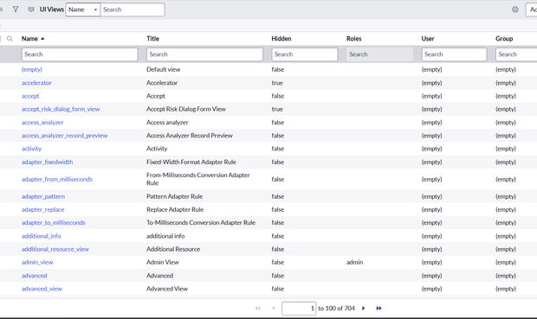Click the User column search field
Viewport: 537px width, 319px height.
[x=454, y=54]
